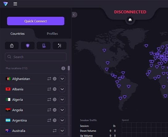Image resolution: width=168 pixels, height=137 pixels.
Task: Collapse the sidebar with the arrow button
Action: [74, 15]
